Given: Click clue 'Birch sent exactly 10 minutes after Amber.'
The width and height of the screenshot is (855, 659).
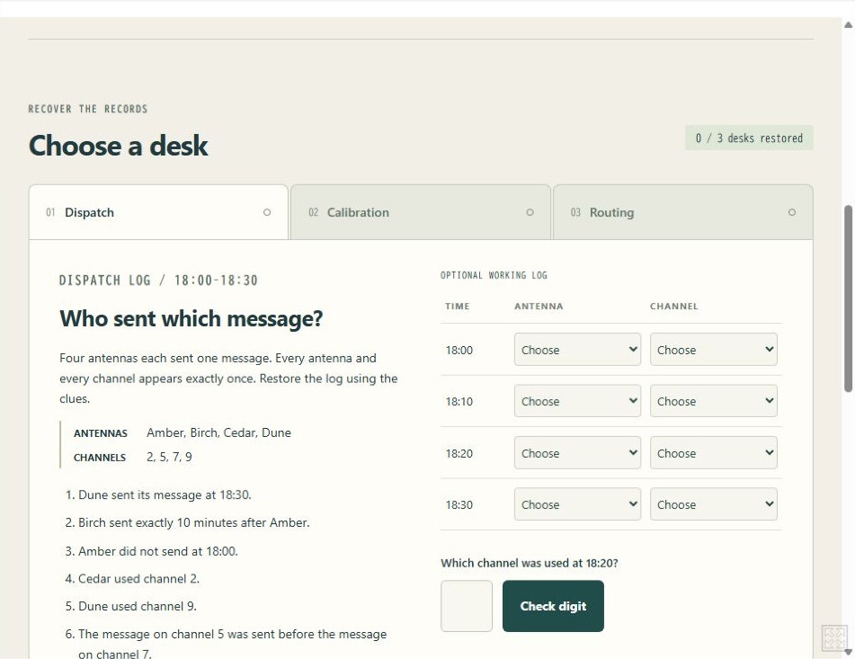Looking at the screenshot, I should (193, 522).
